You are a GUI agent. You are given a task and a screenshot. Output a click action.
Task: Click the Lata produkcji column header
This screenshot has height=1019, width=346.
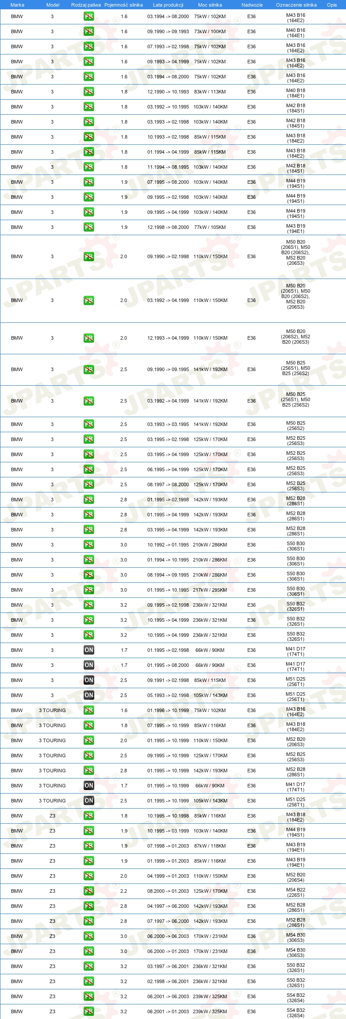click(168, 5)
